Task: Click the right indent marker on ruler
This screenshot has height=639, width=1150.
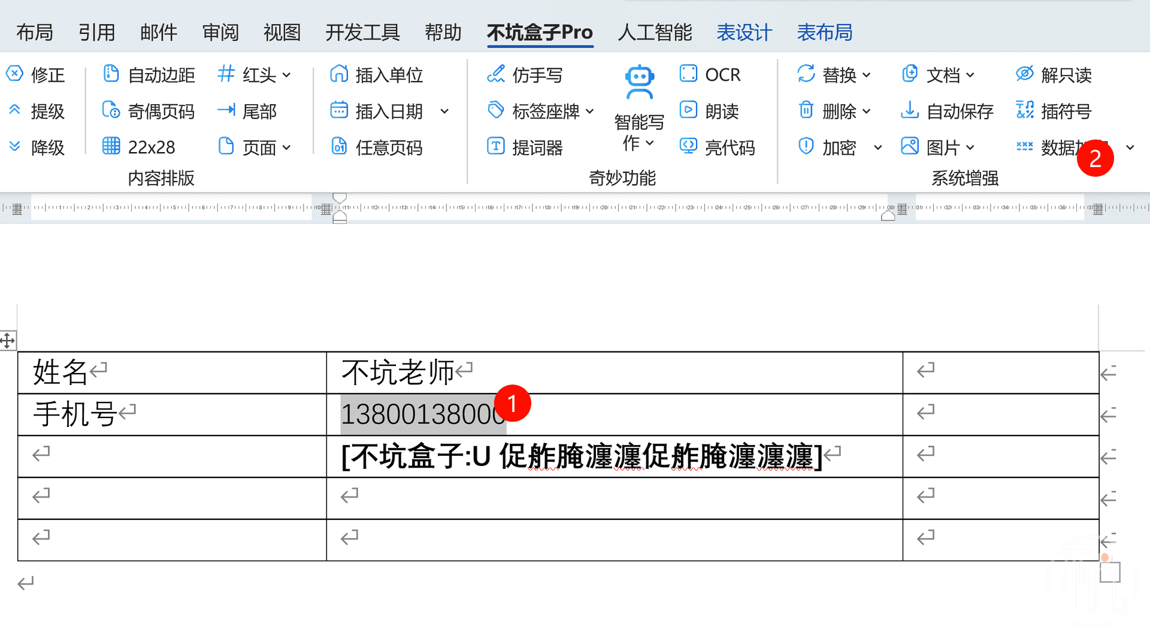Action: tap(888, 216)
